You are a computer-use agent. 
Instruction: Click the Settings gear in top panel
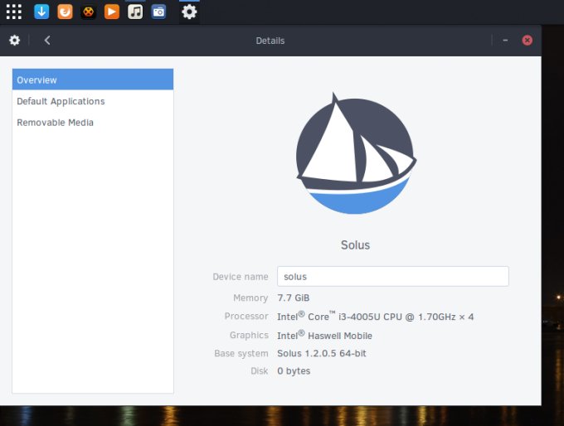(189, 12)
